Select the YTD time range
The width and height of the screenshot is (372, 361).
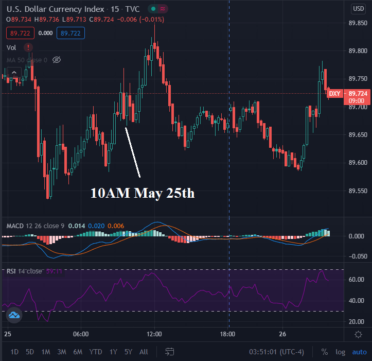tap(95, 352)
